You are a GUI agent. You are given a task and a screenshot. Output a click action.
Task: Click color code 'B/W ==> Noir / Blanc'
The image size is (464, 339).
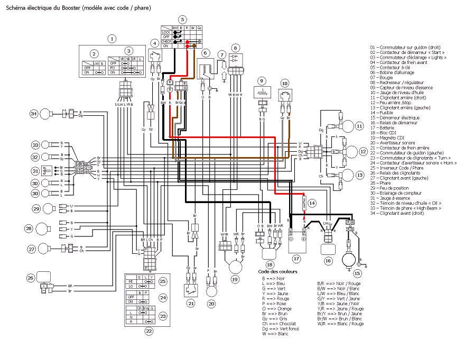point(338,289)
